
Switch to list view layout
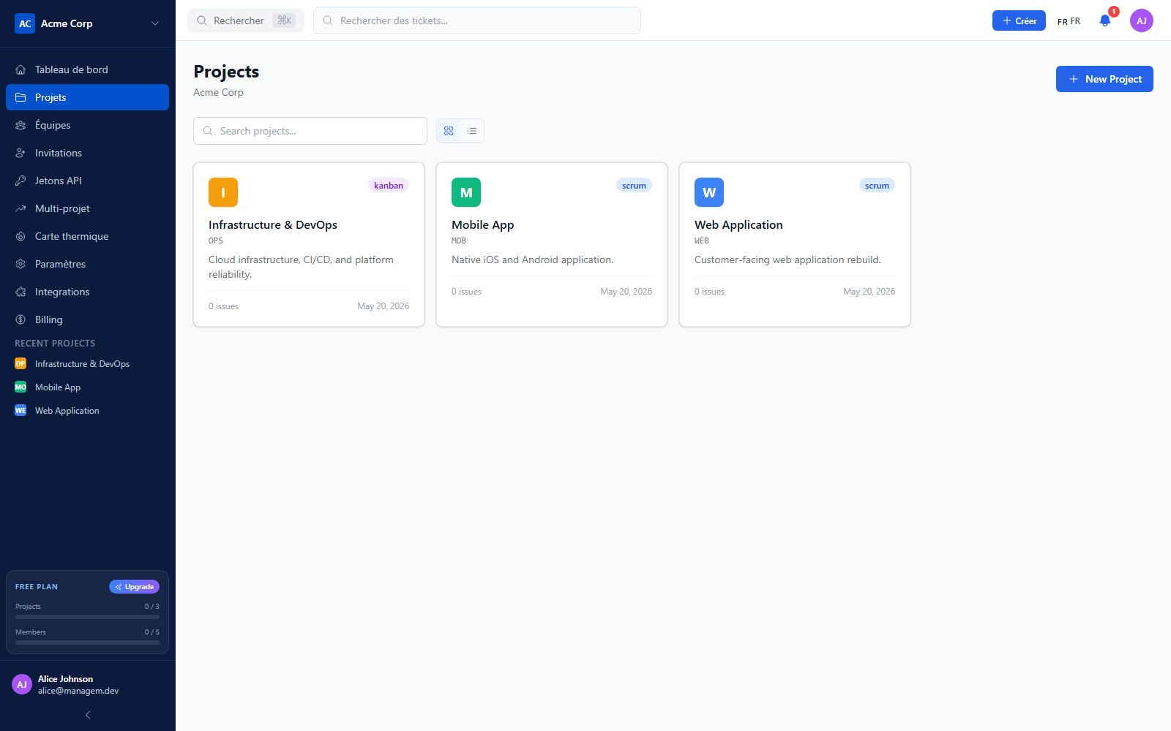472,131
